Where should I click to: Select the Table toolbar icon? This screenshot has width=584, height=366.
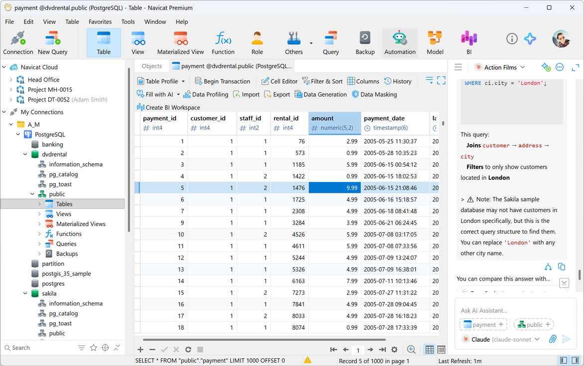104,43
